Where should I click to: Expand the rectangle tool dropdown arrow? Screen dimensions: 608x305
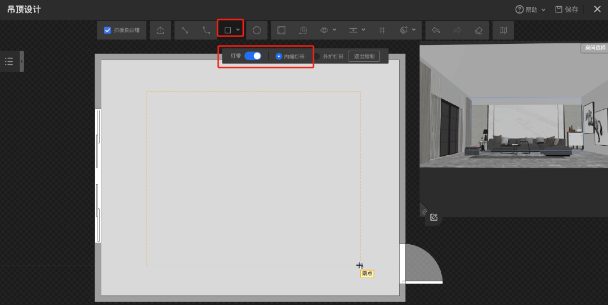tap(238, 30)
